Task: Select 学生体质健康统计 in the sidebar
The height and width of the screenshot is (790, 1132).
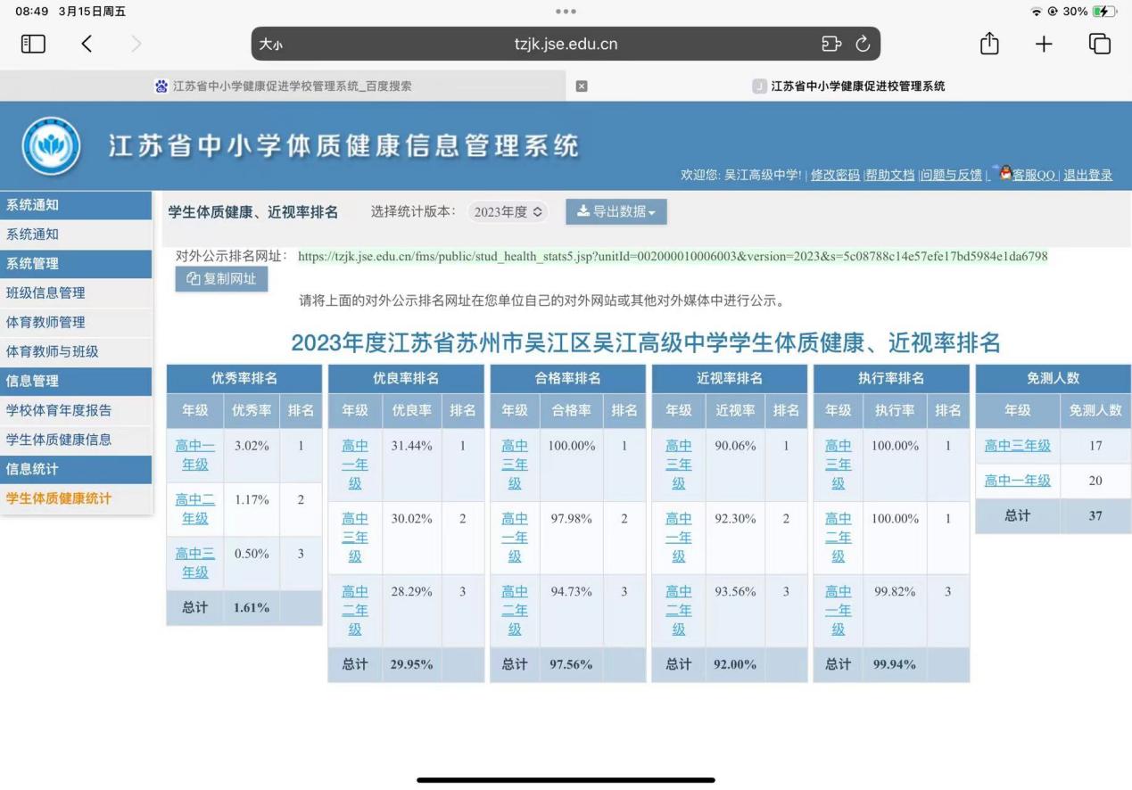Action: 76,498
